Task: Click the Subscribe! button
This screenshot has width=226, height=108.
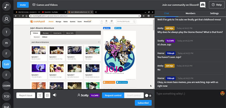Action: [143, 103]
